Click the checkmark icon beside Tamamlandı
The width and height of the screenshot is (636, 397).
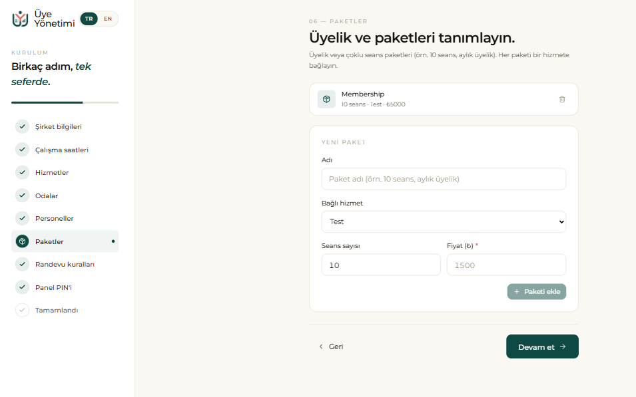coord(22,310)
